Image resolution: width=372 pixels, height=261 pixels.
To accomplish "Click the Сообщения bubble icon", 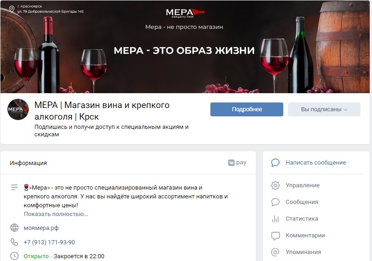I will (275, 202).
